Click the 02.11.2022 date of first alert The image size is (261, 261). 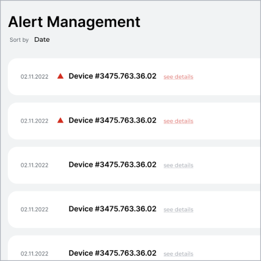click(35, 76)
